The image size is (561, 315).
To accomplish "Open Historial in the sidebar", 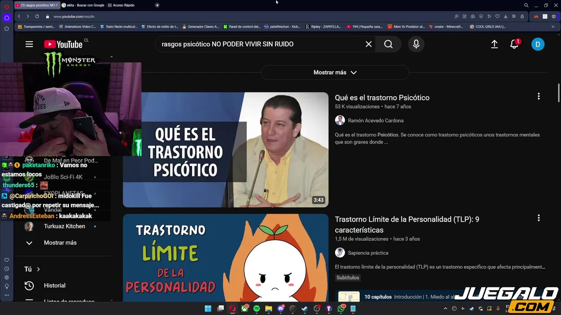I will tap(55, 285).
